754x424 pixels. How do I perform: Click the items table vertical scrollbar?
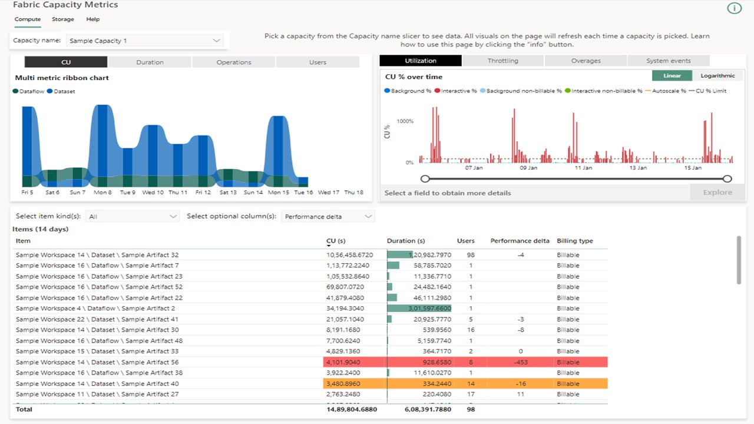click(x=739, y=260)
